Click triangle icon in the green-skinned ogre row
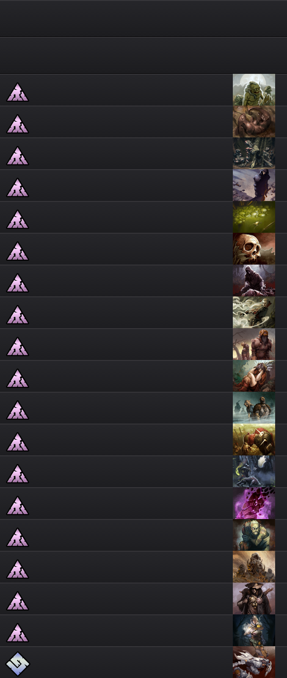Image resolution: width=287 pixels, height=678 pixels. [x=18, y=538]
